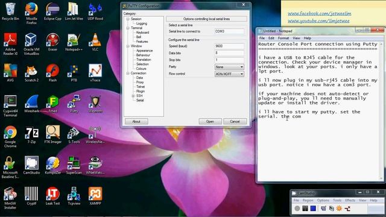Select the Eclipse Cpp desktop icon
The image size is (386, 217).
(52, 11)
